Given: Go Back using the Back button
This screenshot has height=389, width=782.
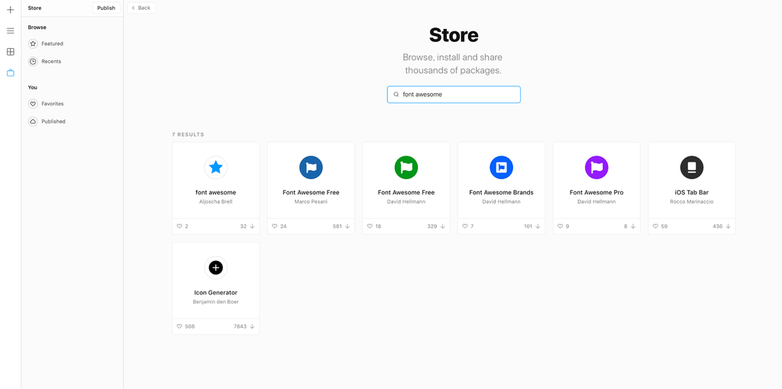Looking at the screenshot, I should 141,8.
